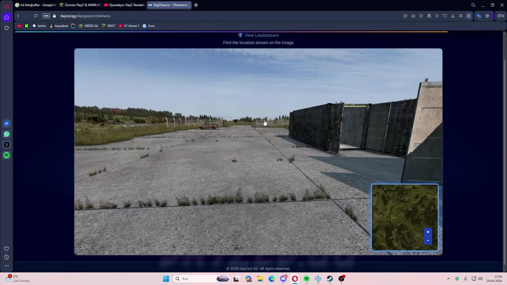Viewport: 507px width, 285px height.
Task: Open Steam from taskbar
Action: [330, 279]
